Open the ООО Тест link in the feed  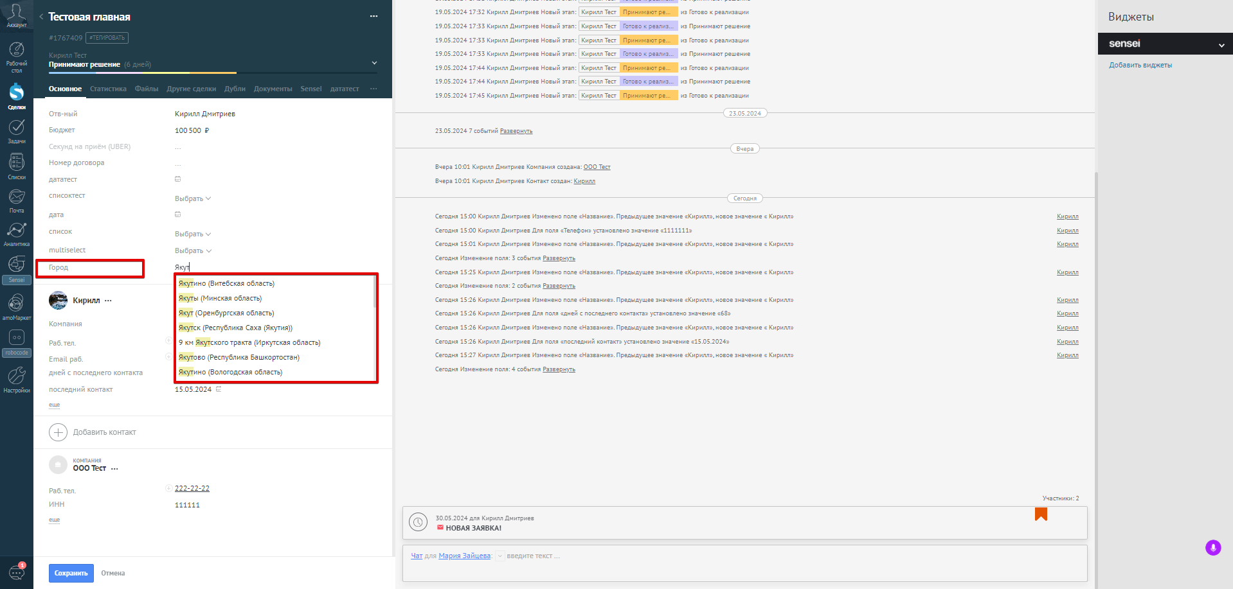pyautogui.click(x=597, y=167)
